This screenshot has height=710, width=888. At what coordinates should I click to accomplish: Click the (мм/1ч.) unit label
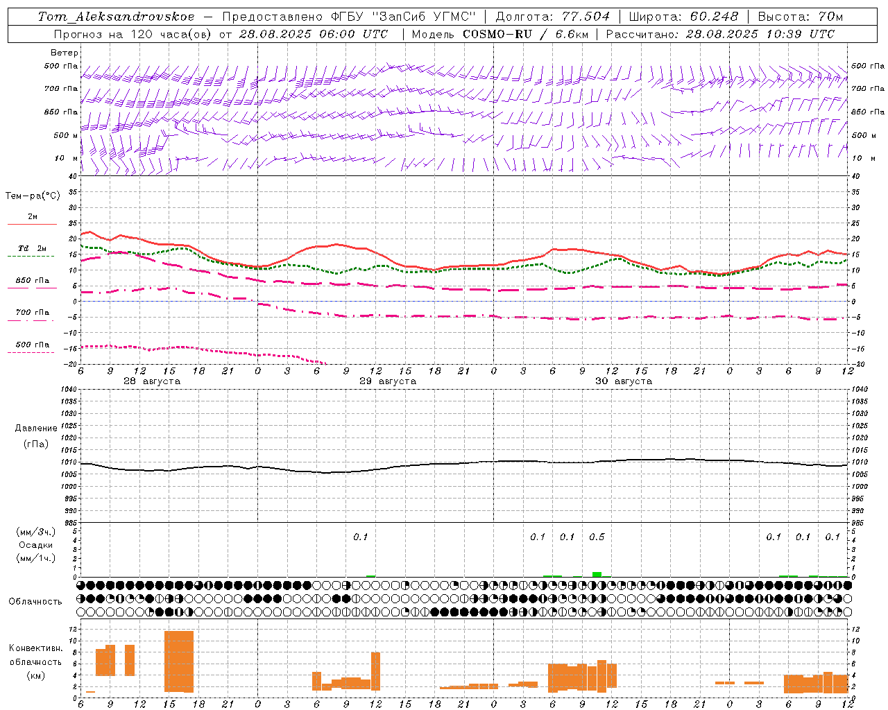point(36,558)
